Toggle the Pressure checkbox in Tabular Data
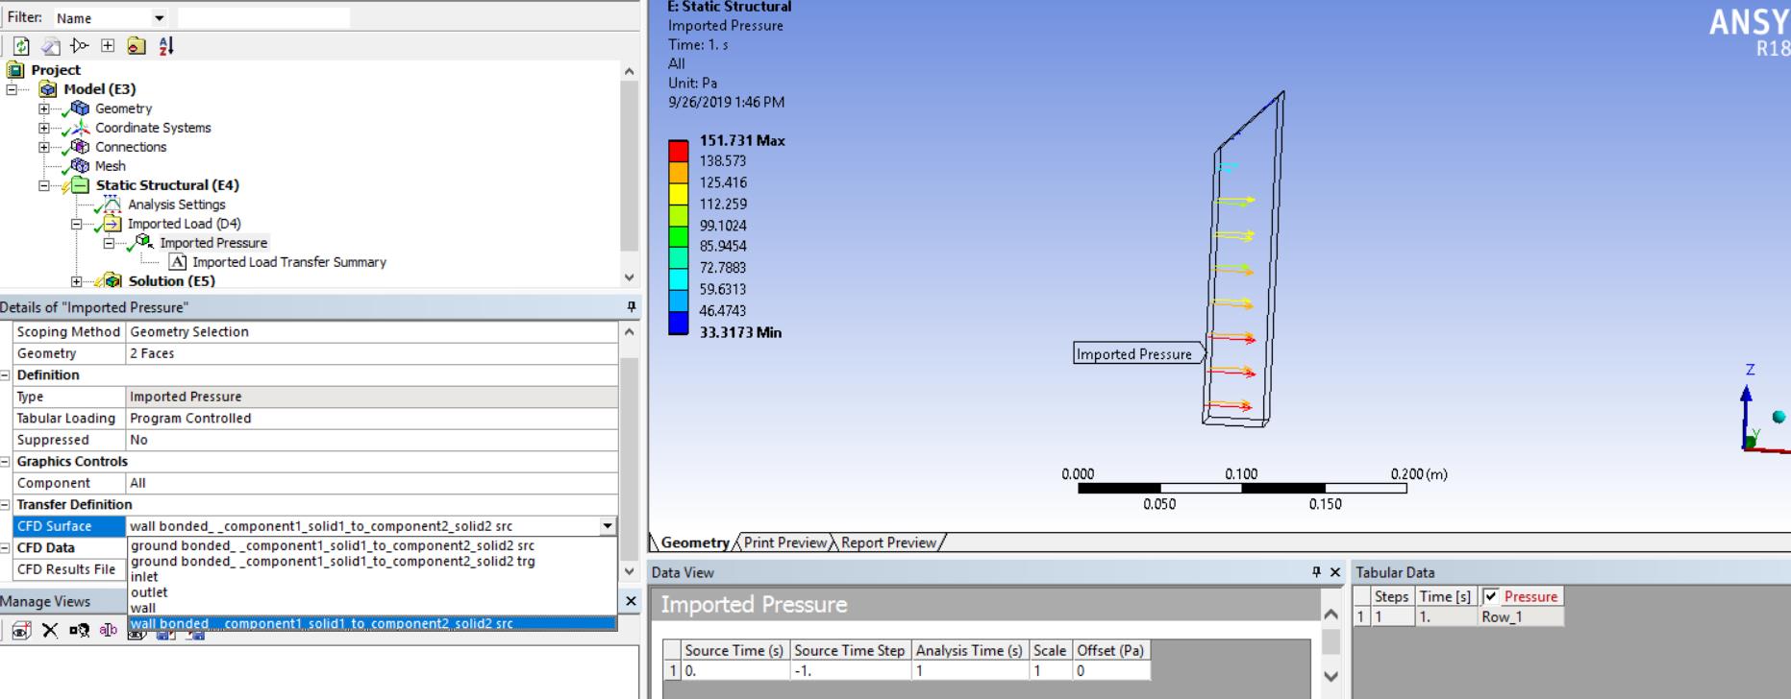 pyautogui.click(x=1491, y=596)
